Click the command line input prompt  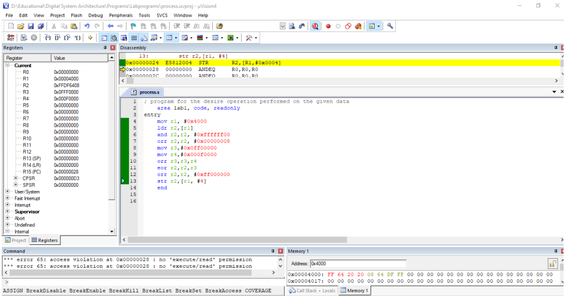point(143,282)
